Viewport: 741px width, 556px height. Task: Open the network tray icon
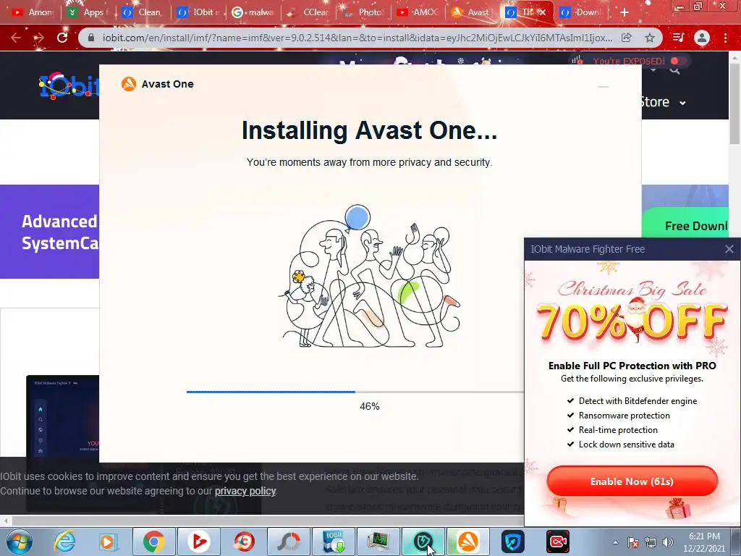[x=651, y=542]
